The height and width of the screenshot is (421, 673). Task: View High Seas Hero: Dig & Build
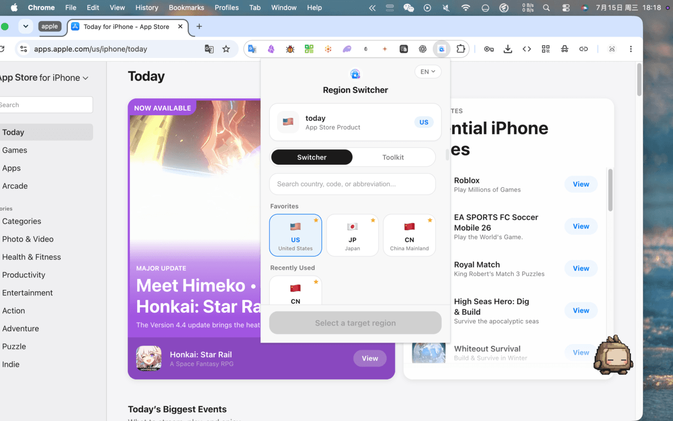(x=581, y=310)
